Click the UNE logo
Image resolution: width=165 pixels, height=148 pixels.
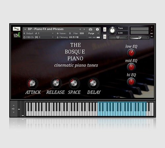pos(17,35)
